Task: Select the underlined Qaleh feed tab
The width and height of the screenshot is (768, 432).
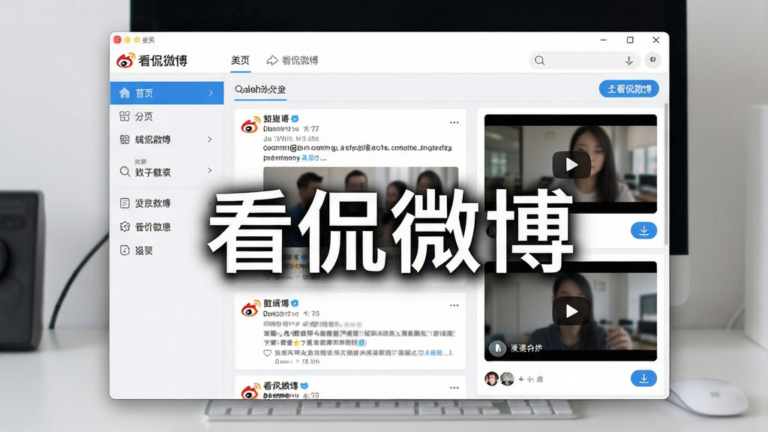Action: point(260,89)
